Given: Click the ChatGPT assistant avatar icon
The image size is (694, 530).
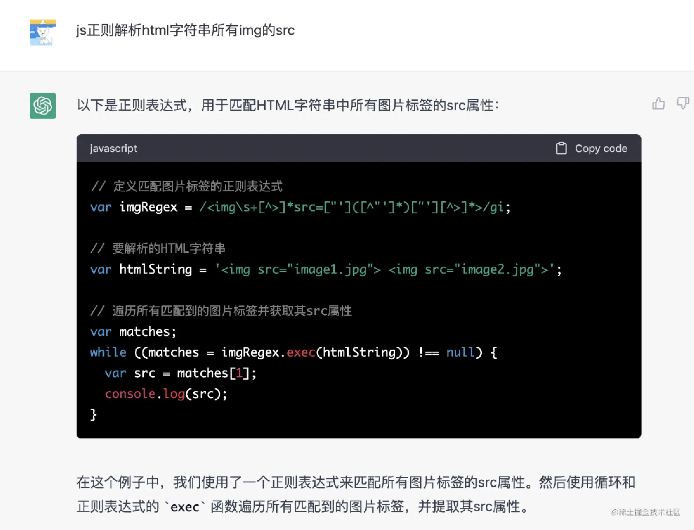Looking at the screenshot, I should click(x=42, y=106).
